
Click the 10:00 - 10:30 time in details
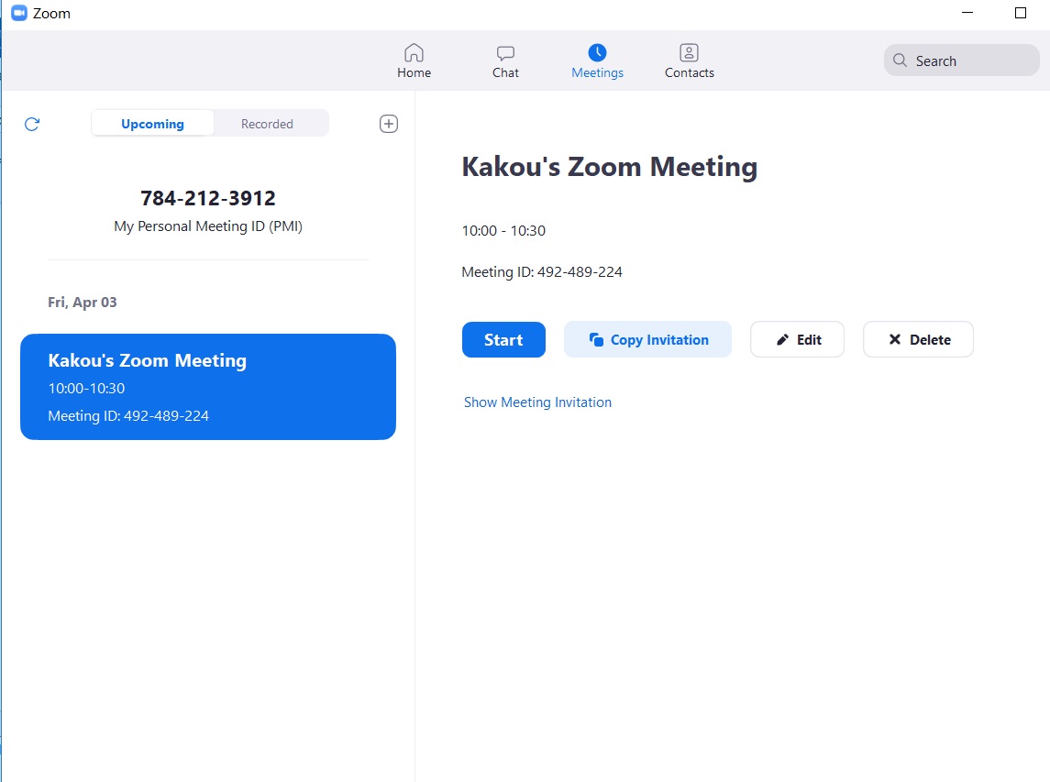(x=503, y=231)
